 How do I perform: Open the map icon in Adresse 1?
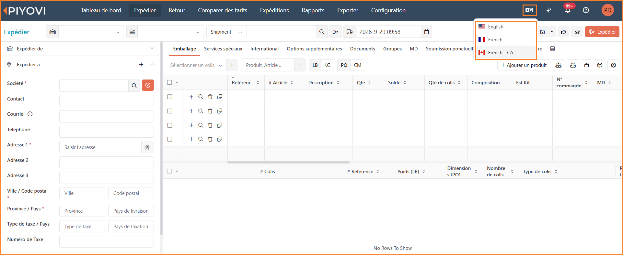[148, 147]
